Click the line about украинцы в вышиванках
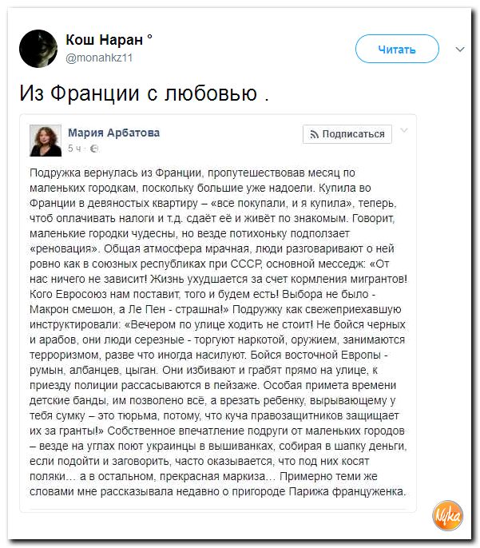This screenshot has width=480, height=548. [218, 446]
